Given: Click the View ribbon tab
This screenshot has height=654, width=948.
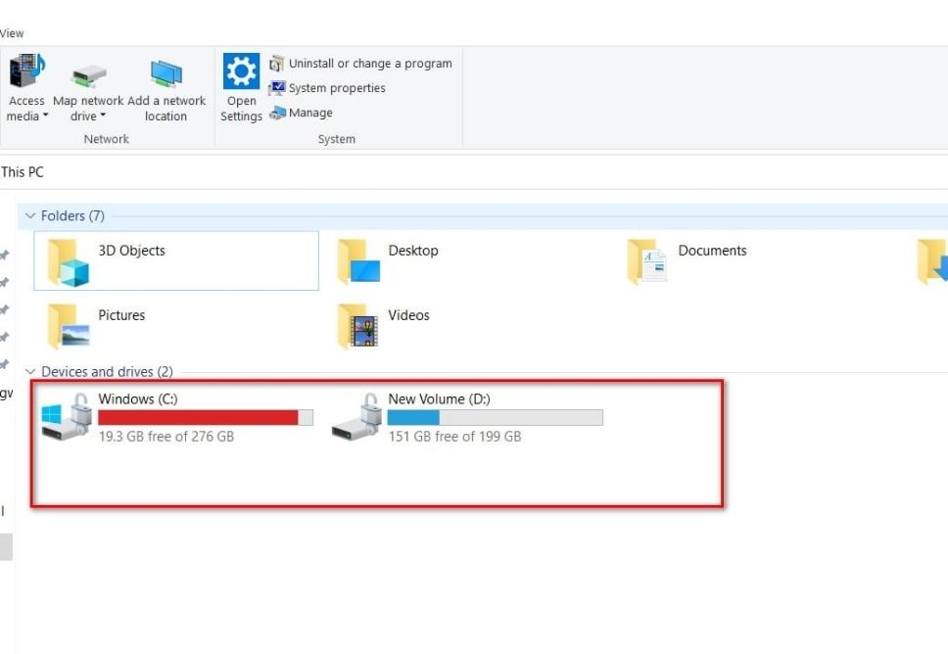Looking at the screenshot, I should point(12,33).
